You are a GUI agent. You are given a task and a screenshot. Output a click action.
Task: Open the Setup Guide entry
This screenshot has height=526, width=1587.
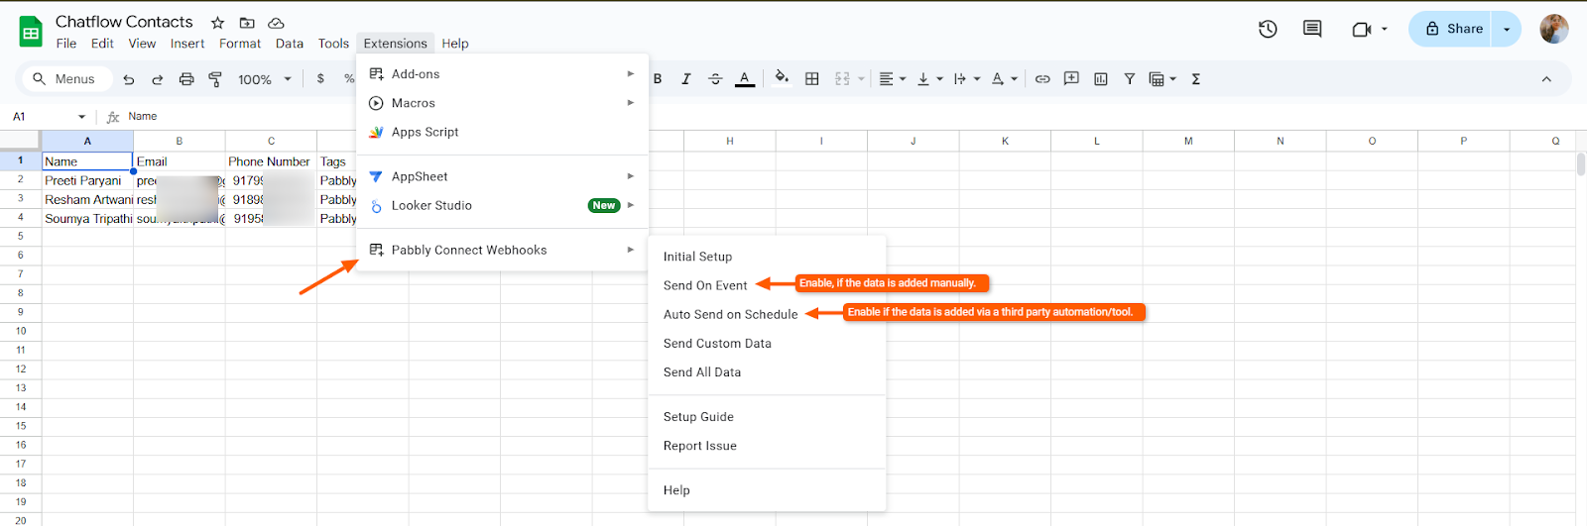point(767,416)
